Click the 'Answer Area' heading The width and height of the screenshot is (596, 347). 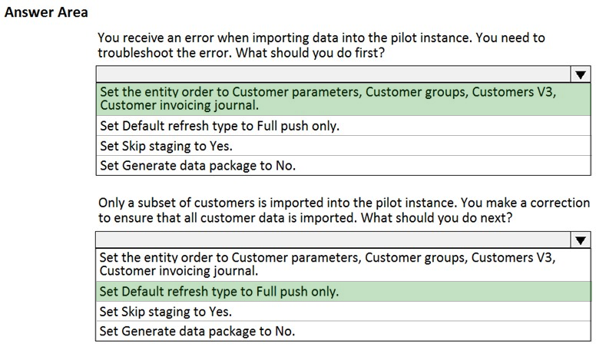[46, 12]
